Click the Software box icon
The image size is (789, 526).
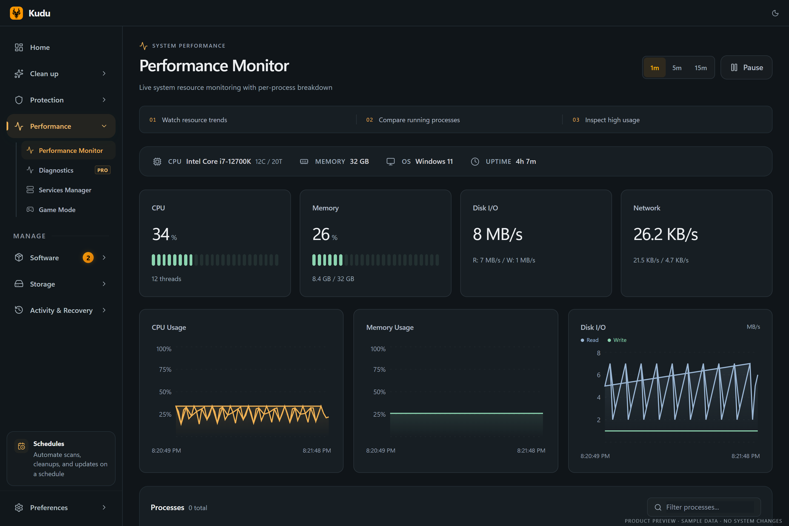(x=19, y=258)
